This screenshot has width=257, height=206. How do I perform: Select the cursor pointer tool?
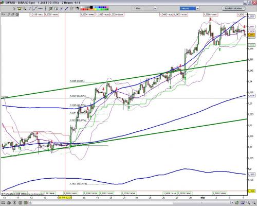(x=14, y=9)
